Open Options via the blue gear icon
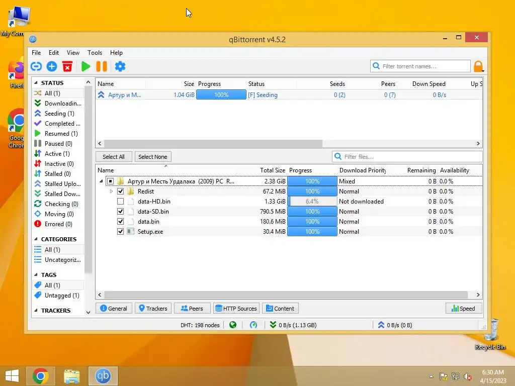The image size is (515, 386). (x=120, y=66)
